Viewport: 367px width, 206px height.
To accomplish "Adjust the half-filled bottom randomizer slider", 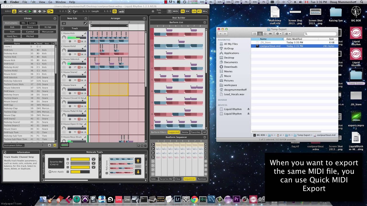I will [x=80, y=172].
